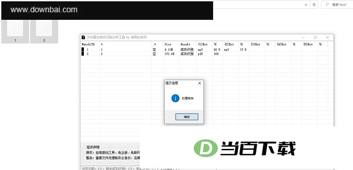Click the {5}Ext column header

(310, 44)
